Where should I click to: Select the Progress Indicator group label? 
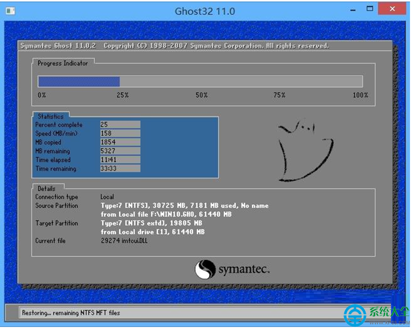pos(63,63)
